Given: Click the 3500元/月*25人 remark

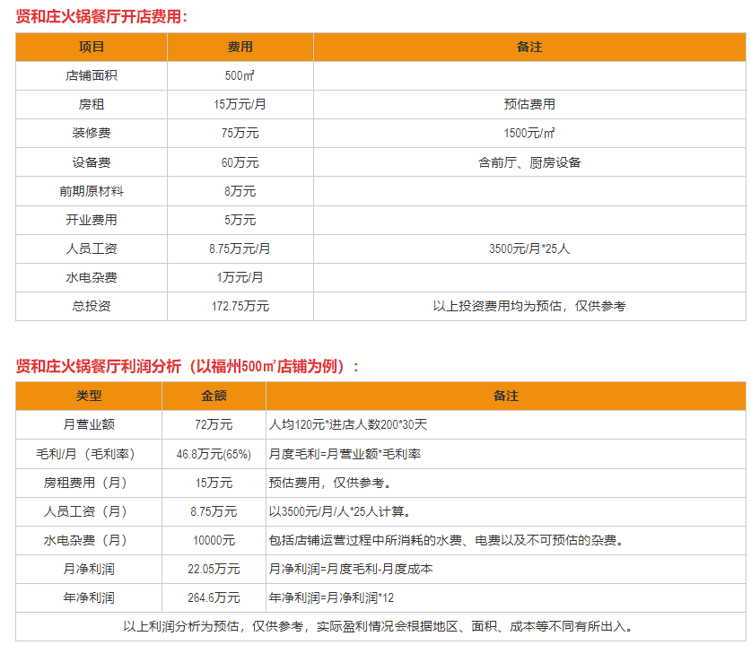Looking at the screenshot, I should [x=529, y=249].
